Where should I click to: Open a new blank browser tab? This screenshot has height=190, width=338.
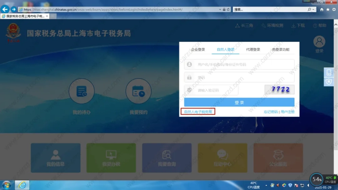tap(53, 16)
